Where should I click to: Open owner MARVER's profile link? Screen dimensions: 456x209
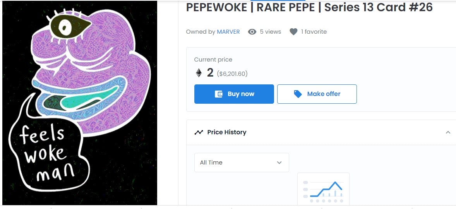tap(228, 32)
